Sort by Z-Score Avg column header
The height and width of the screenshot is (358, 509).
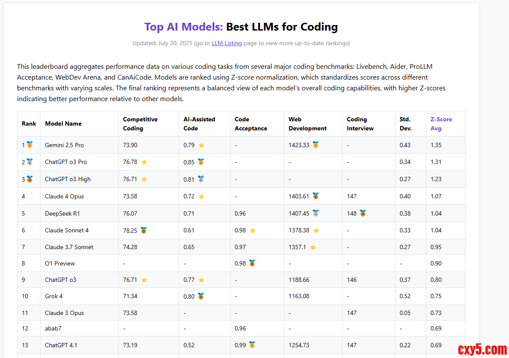(x=441, y=123)
